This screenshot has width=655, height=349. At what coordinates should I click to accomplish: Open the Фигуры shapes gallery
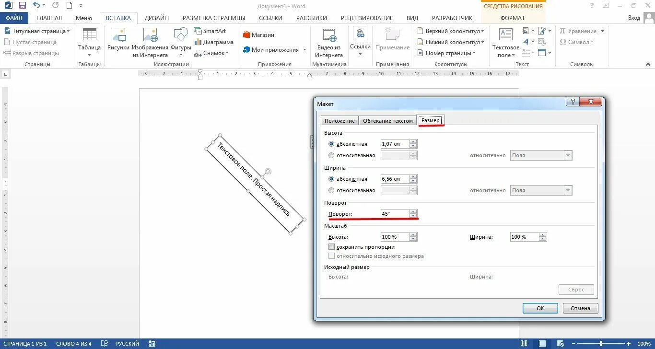click(181, 43)
